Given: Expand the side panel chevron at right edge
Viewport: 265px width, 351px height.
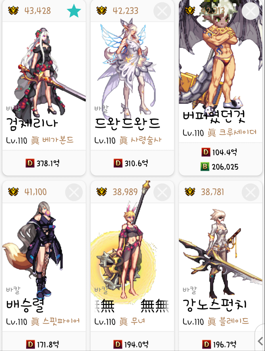Looking at the screenshot, I should (260, 341).
